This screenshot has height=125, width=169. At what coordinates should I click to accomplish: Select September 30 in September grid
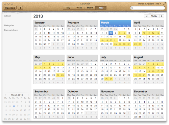tap(36, 117)
